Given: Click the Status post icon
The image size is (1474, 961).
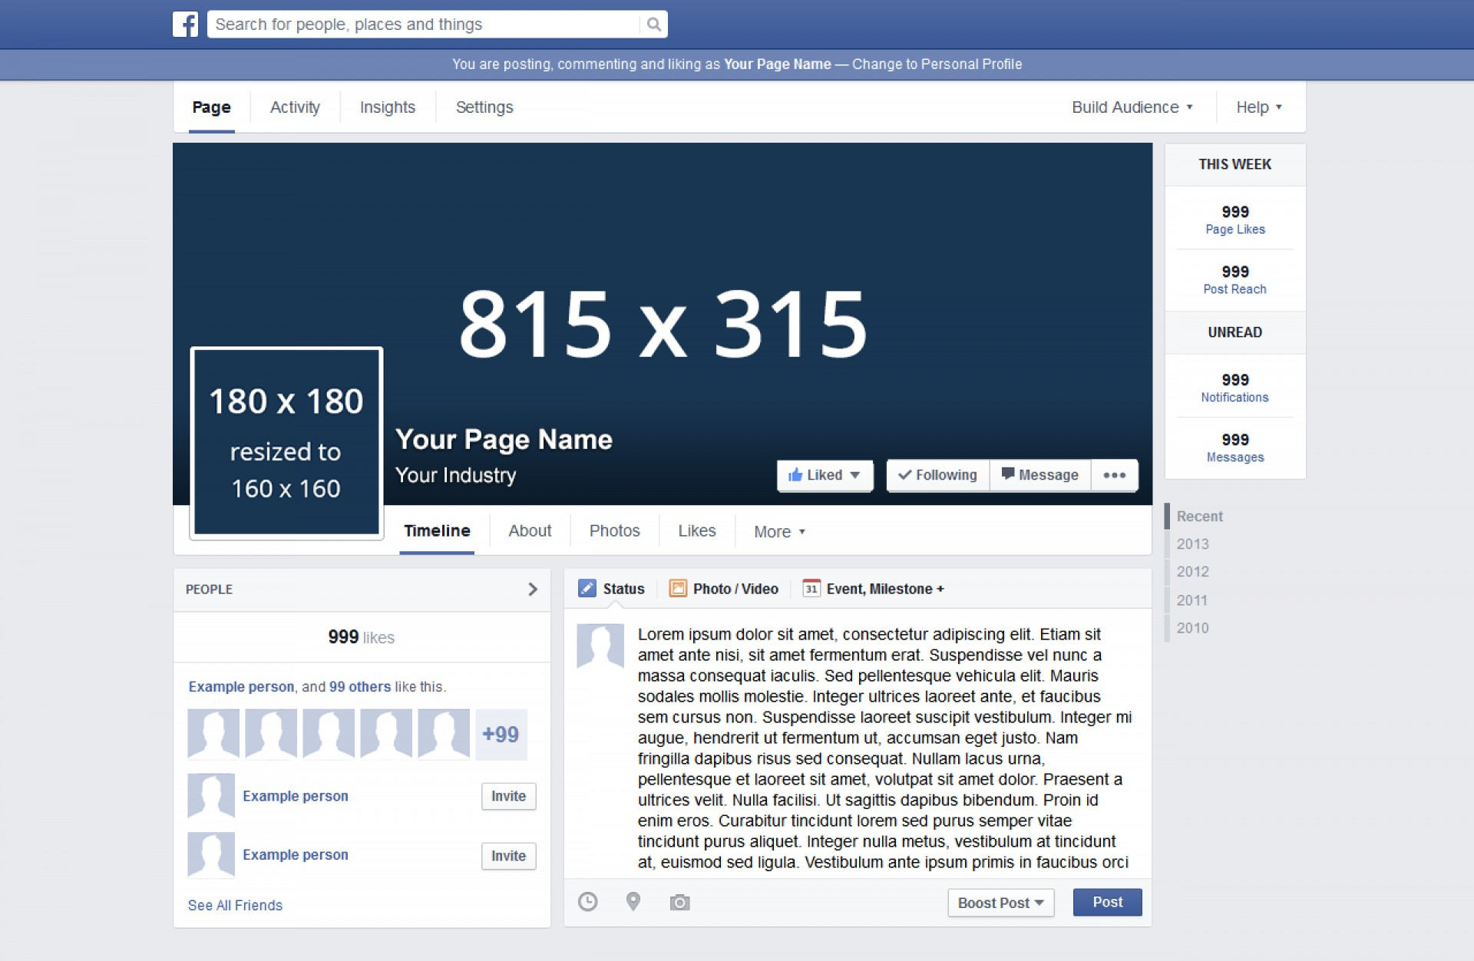Looking at the screenshot, I should (587, 589).
